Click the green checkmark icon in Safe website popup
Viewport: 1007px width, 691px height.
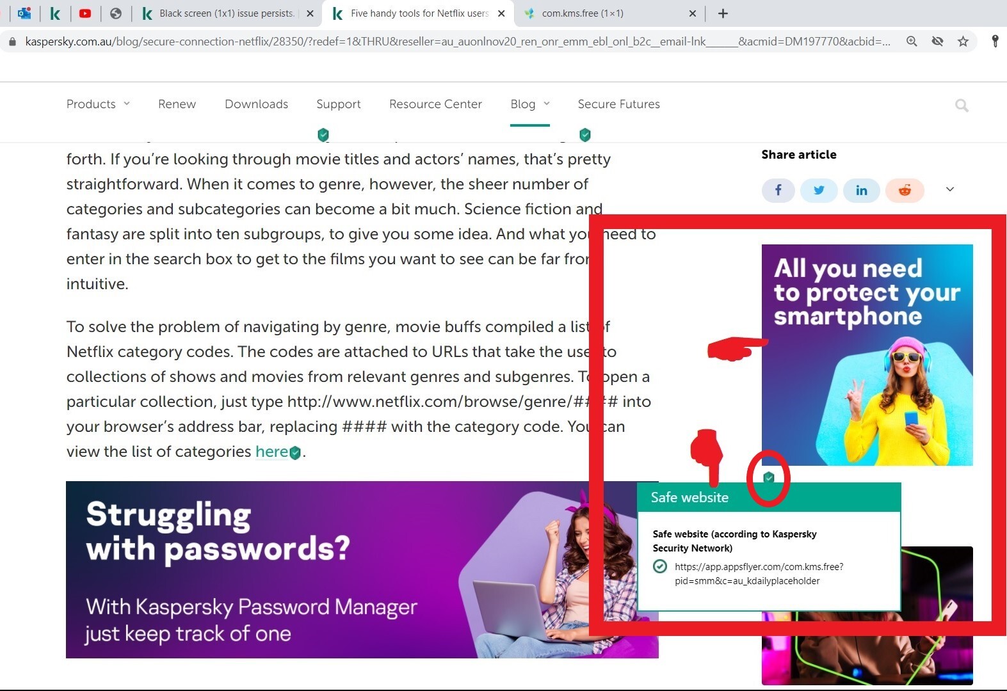point(660,567)
